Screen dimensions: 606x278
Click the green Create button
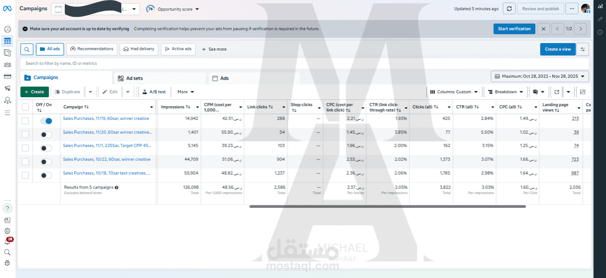pyautogui.click(x=35, y=92)
